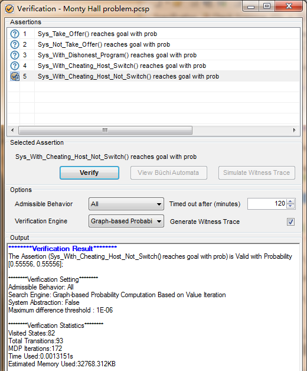Click the Total Transitions:93 line

tap(36, 341)
